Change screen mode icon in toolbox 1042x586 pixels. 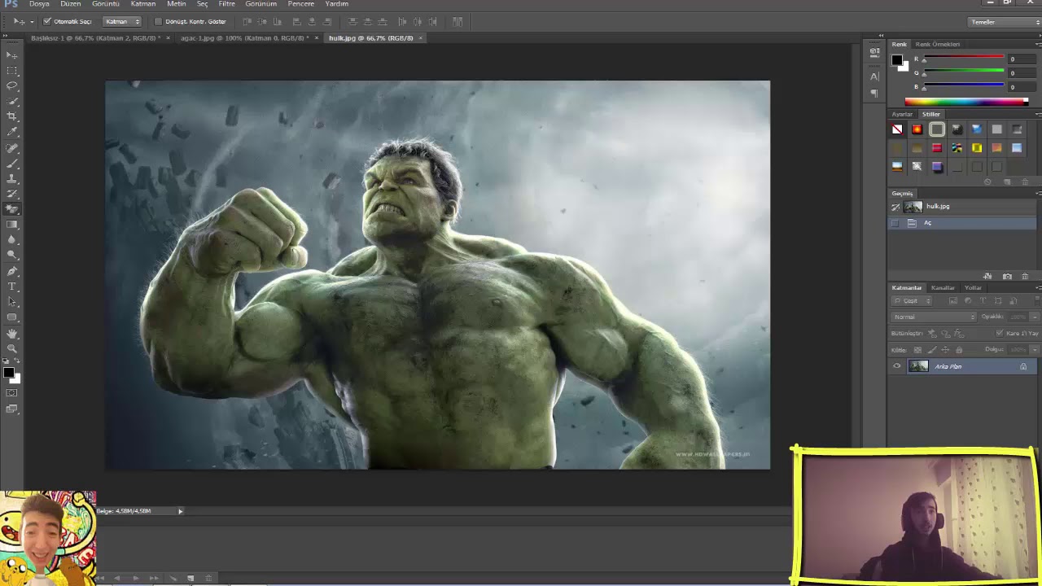click(x=12, y=409)
